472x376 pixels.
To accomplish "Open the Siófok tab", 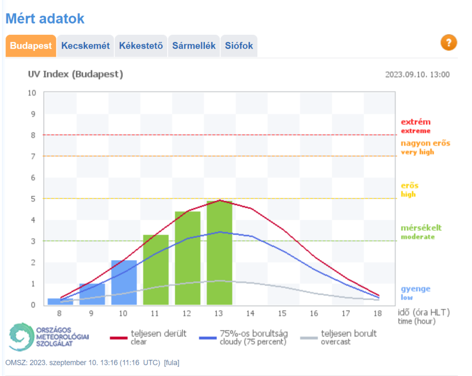I will (239, 46).
